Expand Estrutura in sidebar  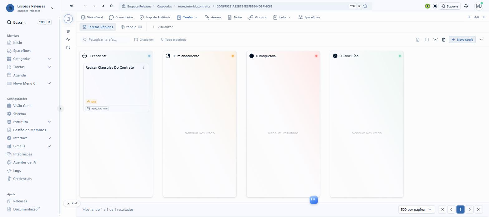point(49,122)
